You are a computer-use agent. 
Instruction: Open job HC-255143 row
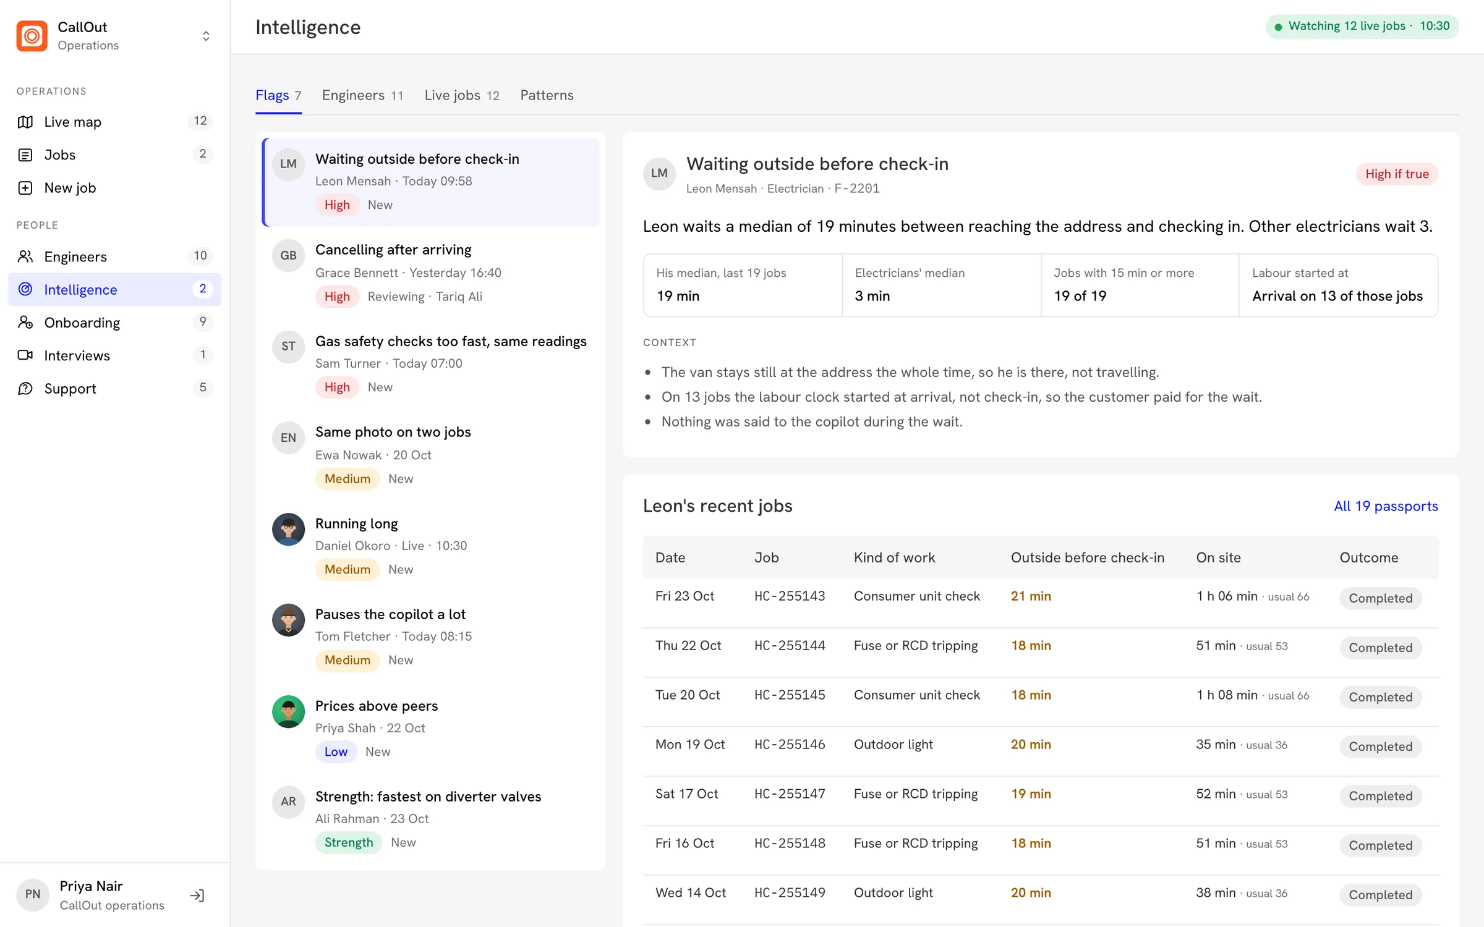[x=1040, y=597]
